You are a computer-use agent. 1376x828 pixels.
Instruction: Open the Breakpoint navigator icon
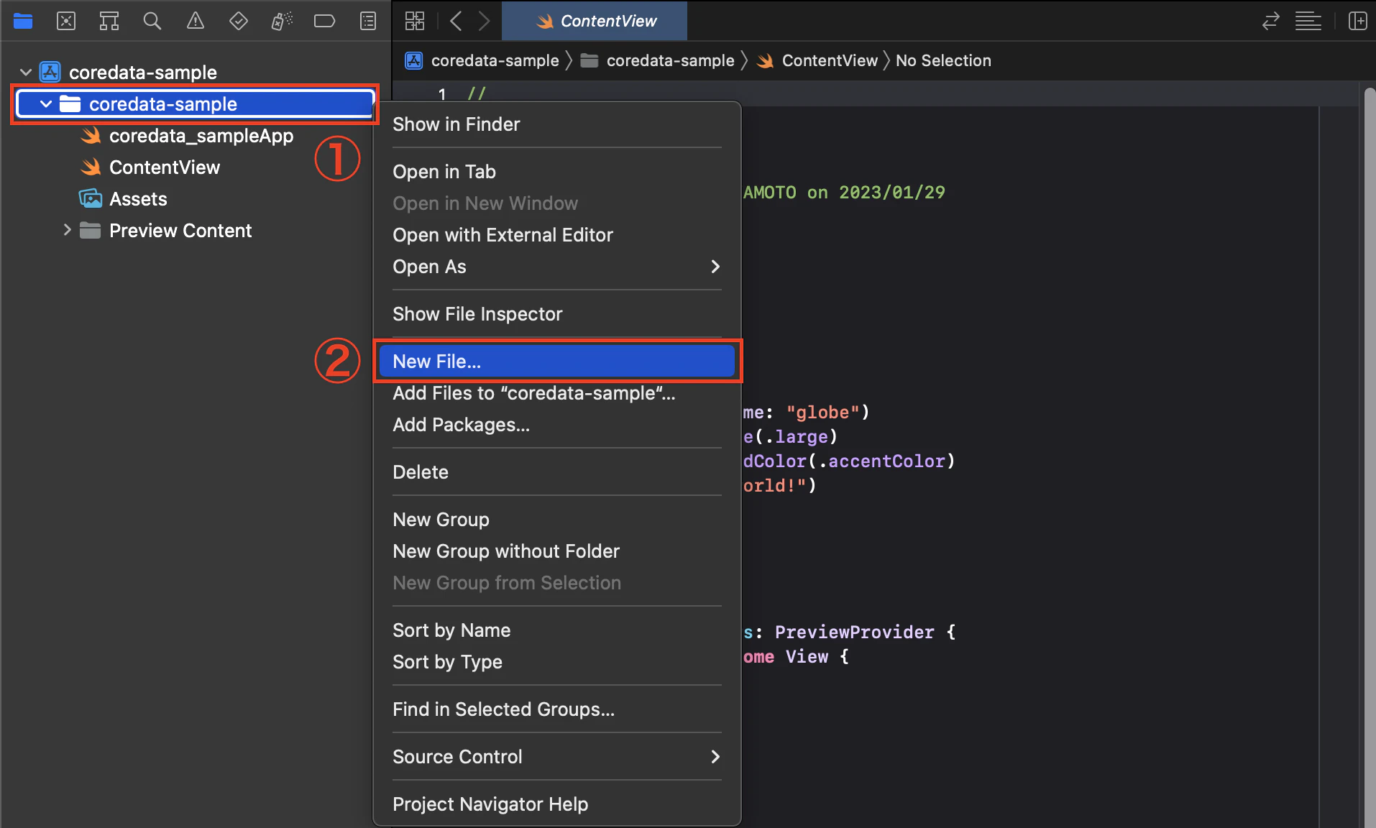click(324, 21)
